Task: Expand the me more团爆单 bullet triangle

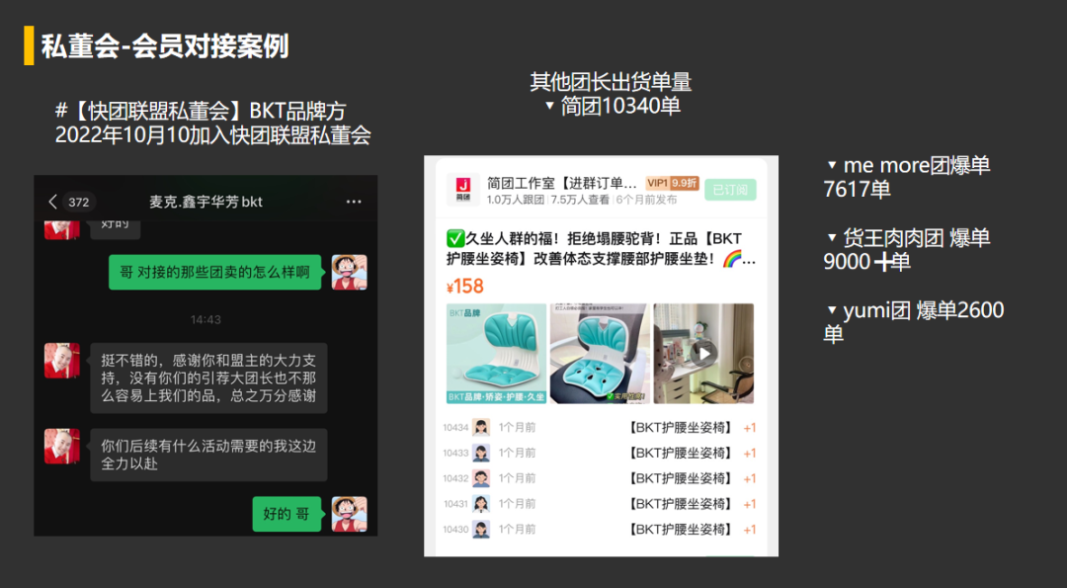Action: (832, 165)
